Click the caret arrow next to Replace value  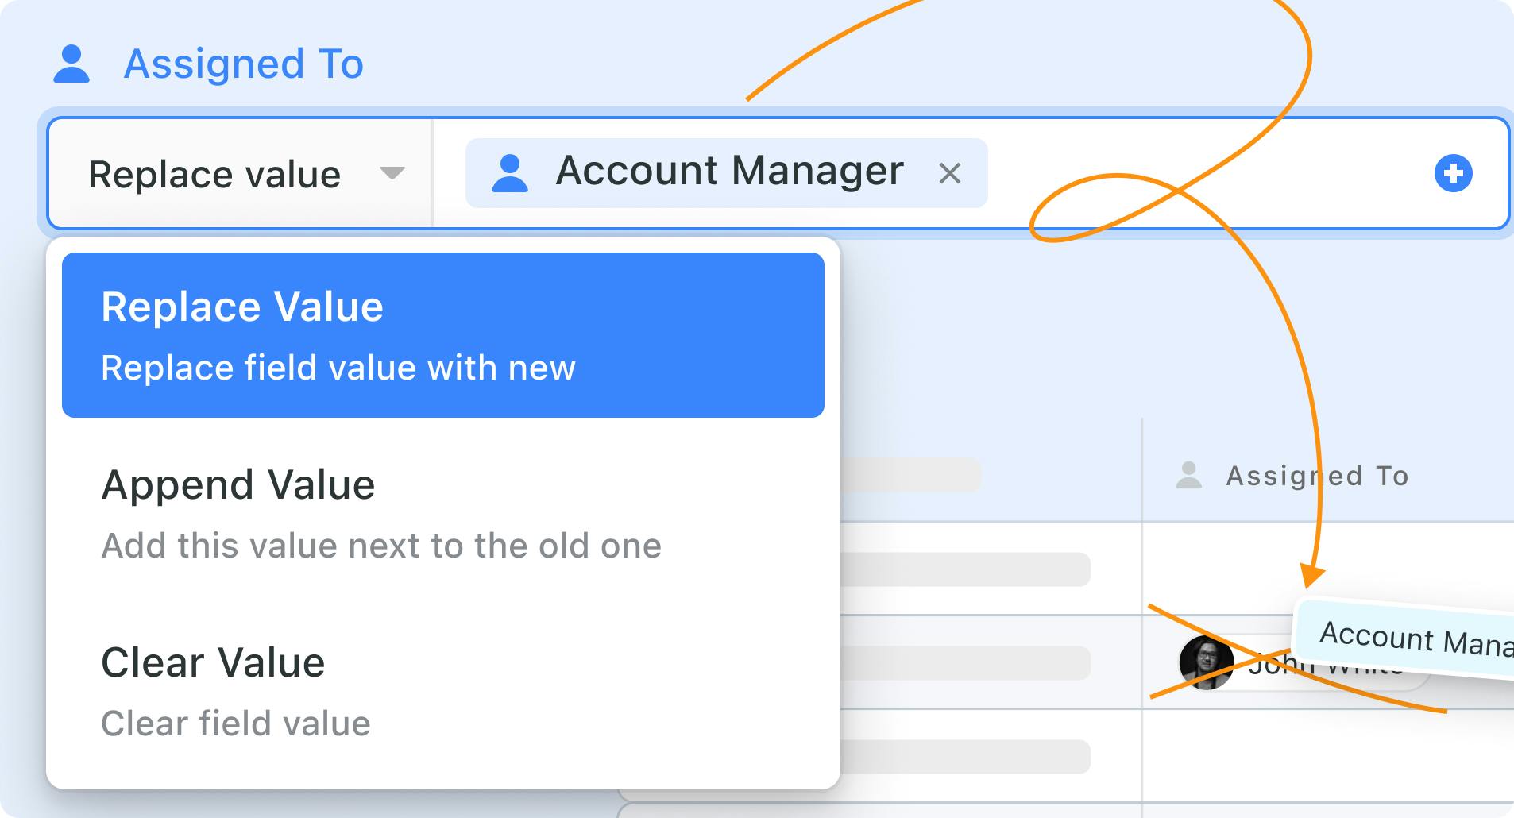[x=392, y=173]
